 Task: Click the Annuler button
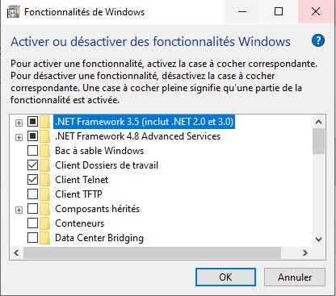tap(295, 277)
